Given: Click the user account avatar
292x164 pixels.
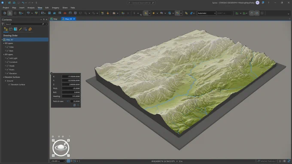Looking at the screenshot, I should pos(258,3).
